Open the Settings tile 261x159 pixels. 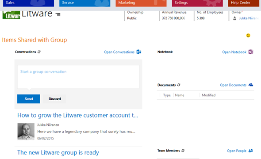click(x=197, y=3)
